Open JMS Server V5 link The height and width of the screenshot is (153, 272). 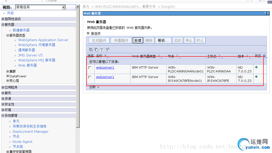tap(30, 55)
